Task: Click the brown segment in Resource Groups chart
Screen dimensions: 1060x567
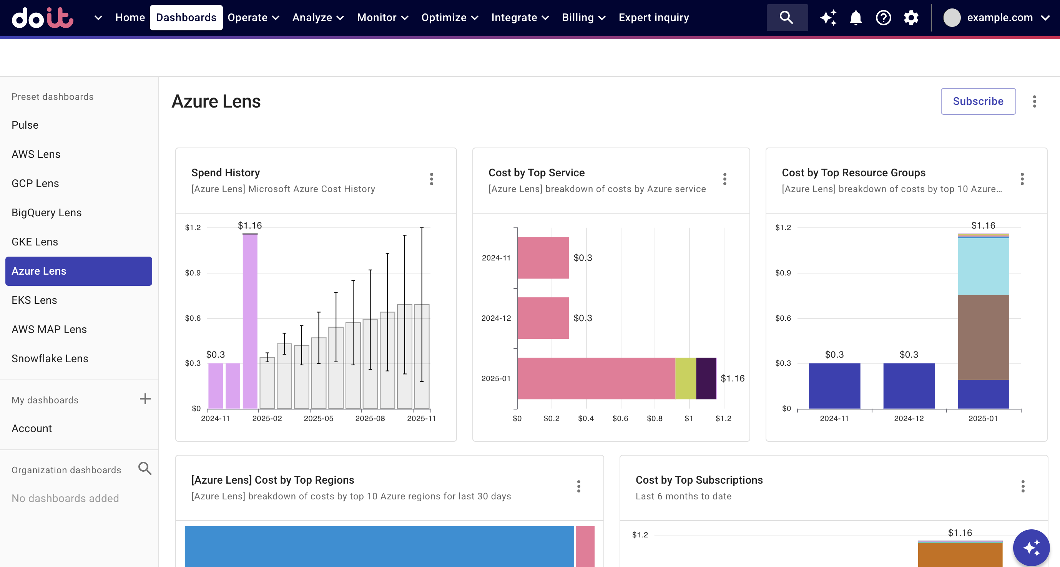Action: coord(983,337)
